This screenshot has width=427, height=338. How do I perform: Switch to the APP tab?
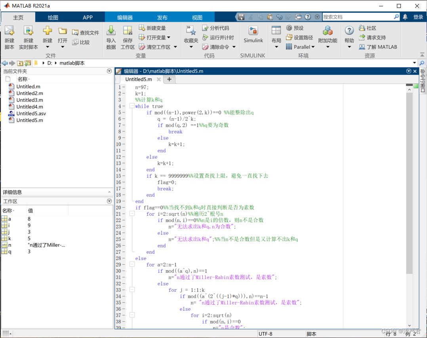coord(88,17)
